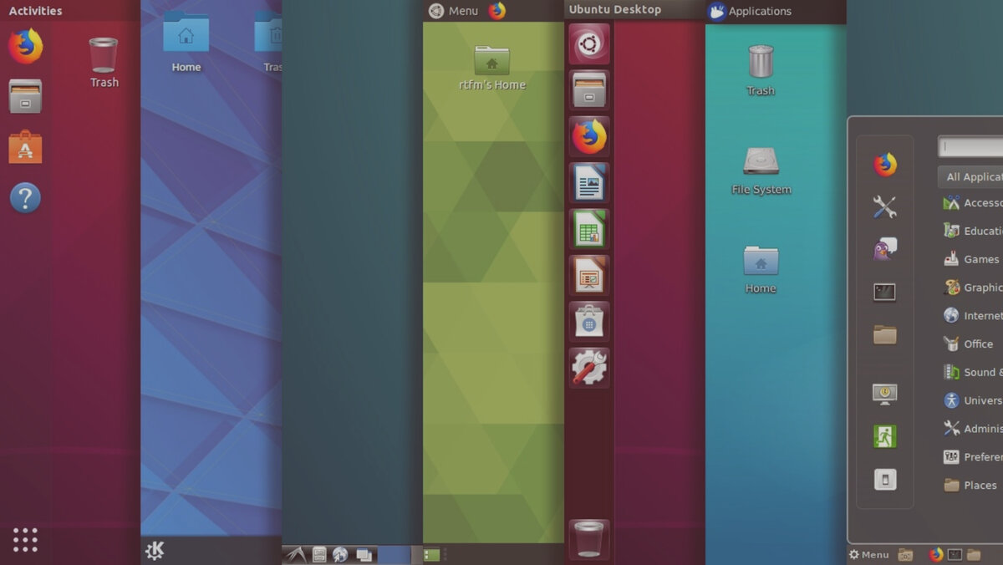Select Graphics category in Cinnamon menu
1003x565 pixels.
pos(971,288)
